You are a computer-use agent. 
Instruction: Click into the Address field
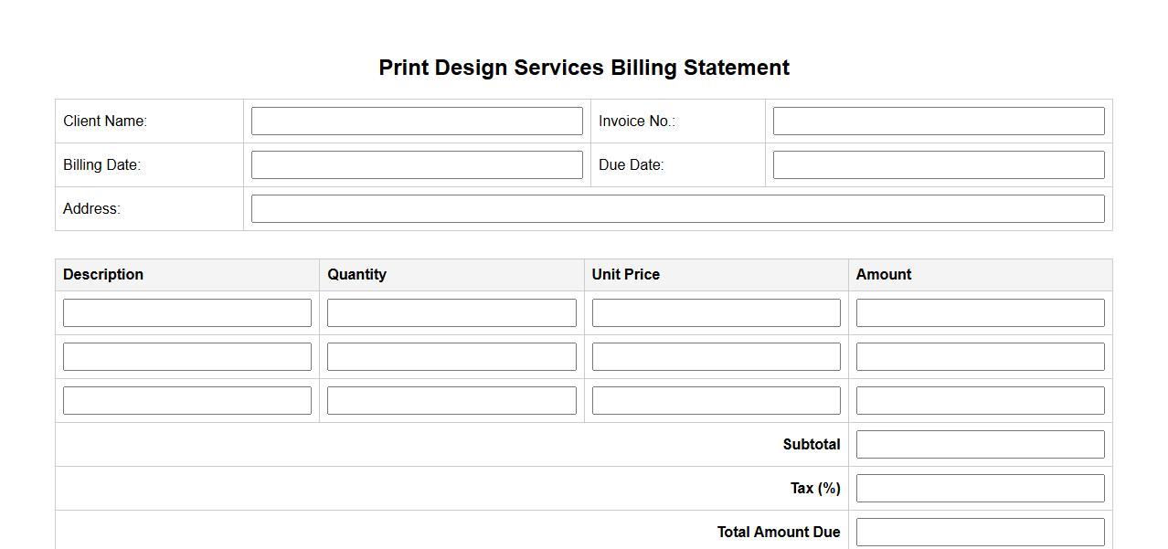pyautogui.click(x=677, y=209)
